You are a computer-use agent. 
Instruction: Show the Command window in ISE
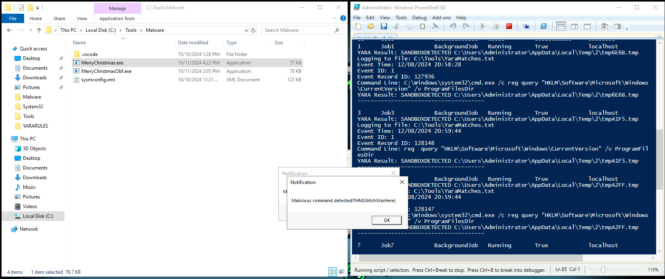[x=605, y=26]
